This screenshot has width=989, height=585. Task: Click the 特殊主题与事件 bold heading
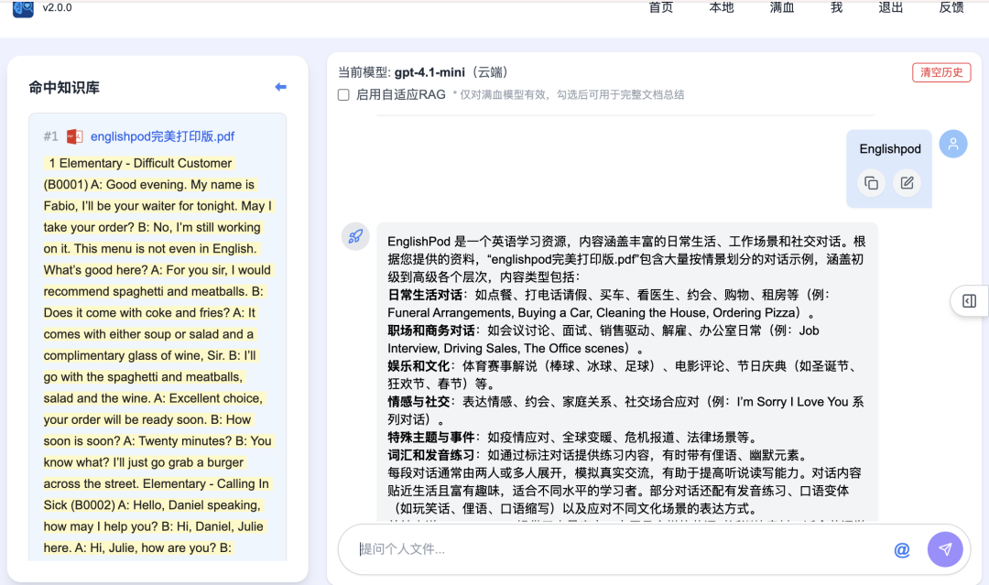[x=430, y=438]
